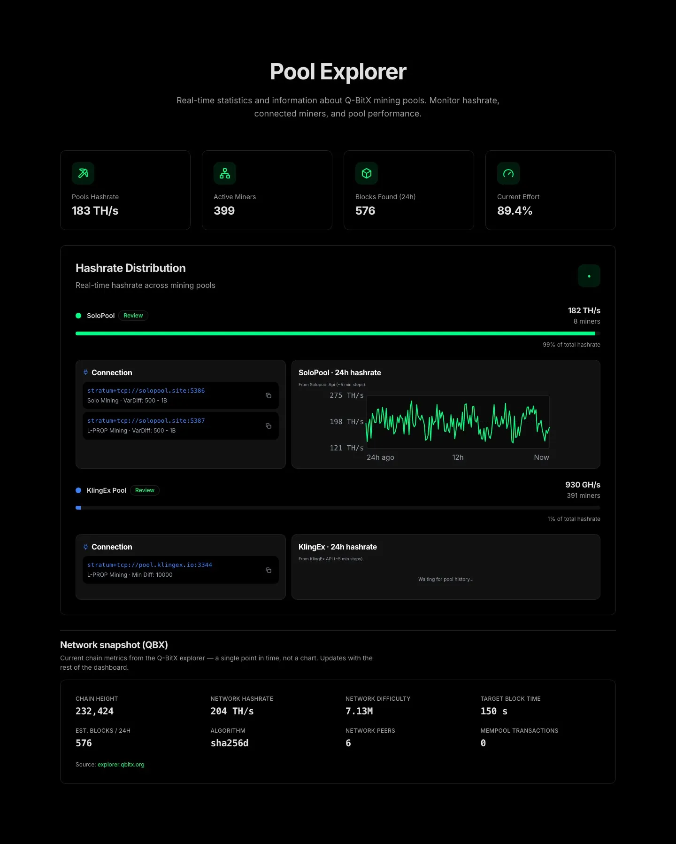676x844 pixels.
Task: Click the green SoloPool status dot
Action: (78, 316)
